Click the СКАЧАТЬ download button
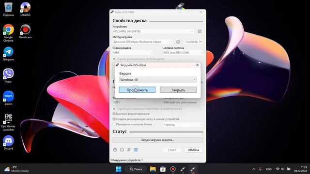The image size is (310, 174). [192, 42]
